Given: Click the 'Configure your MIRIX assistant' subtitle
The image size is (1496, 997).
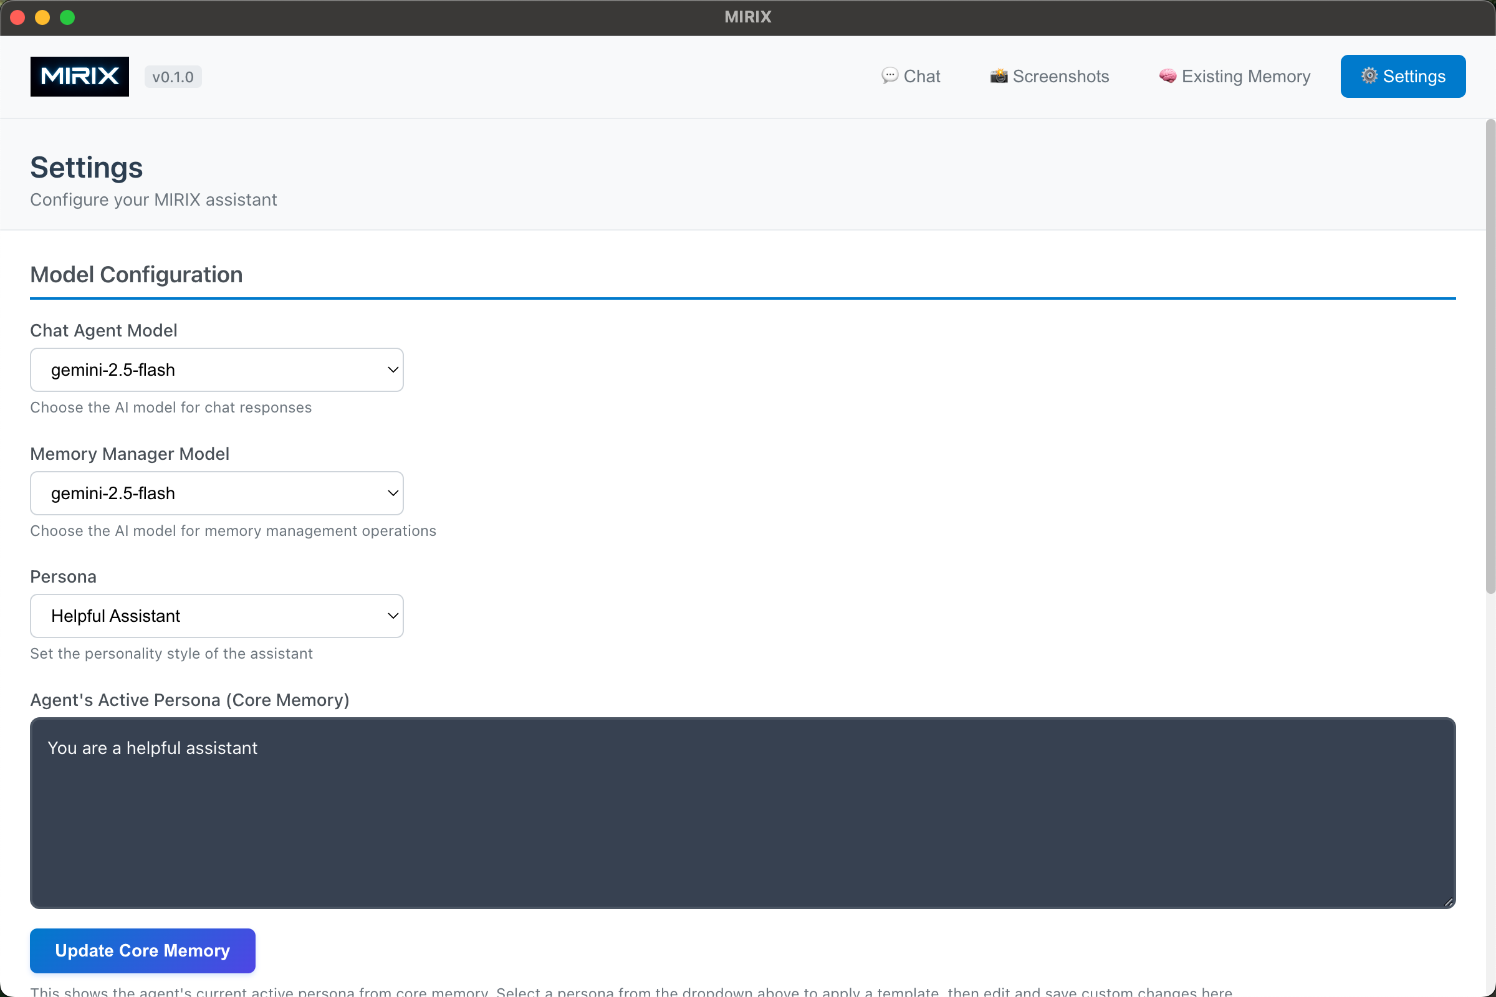Looking at the screenshot, I should click(x=153, y=199).
